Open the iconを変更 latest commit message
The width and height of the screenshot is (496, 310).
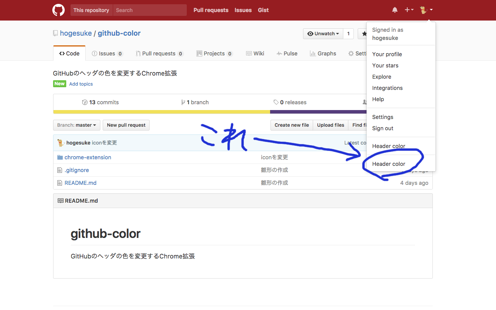[104, 143]
